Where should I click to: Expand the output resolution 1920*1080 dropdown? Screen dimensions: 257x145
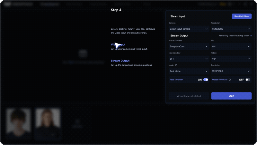pos(231,71)
